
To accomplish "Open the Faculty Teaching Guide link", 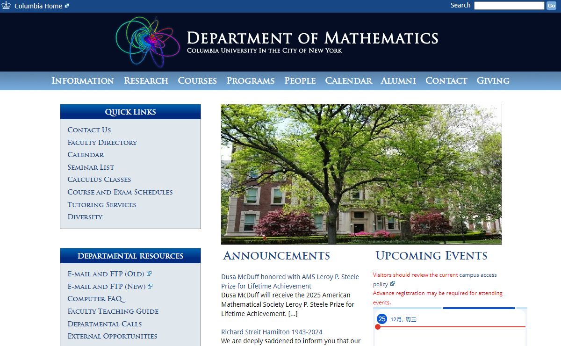I will pos(113,311).
